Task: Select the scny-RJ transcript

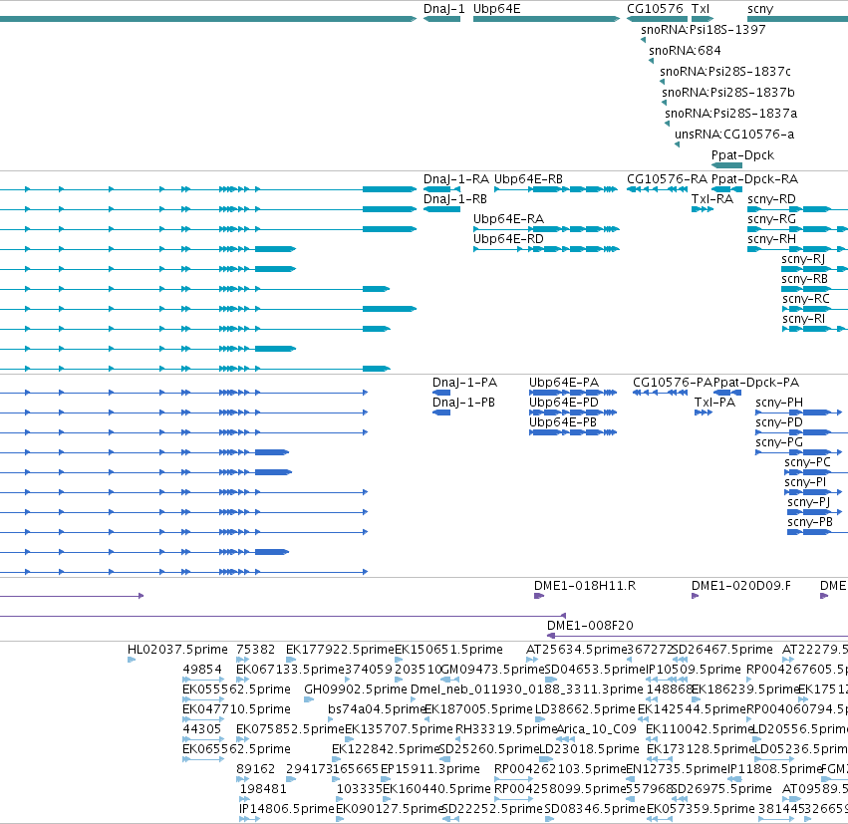Action: coord(814,269)
